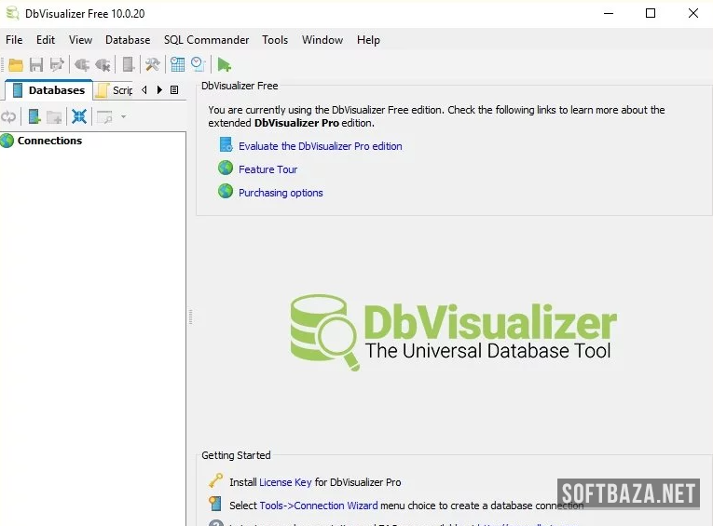Click the clock history icon in toolbar
This screenshot has width=713, height=526.
click(198, 64)
